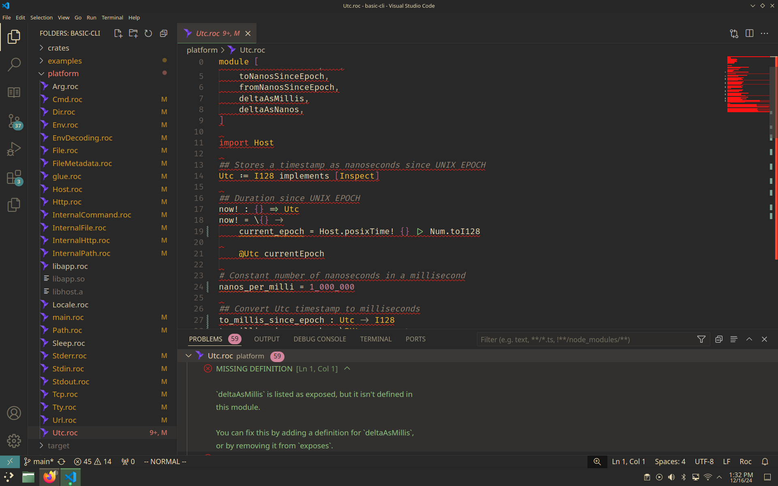Image resolution: width=778 pixels, height=486 pixels.
Task: Synchronize changes from the status bar
Action: click(62, 461)
